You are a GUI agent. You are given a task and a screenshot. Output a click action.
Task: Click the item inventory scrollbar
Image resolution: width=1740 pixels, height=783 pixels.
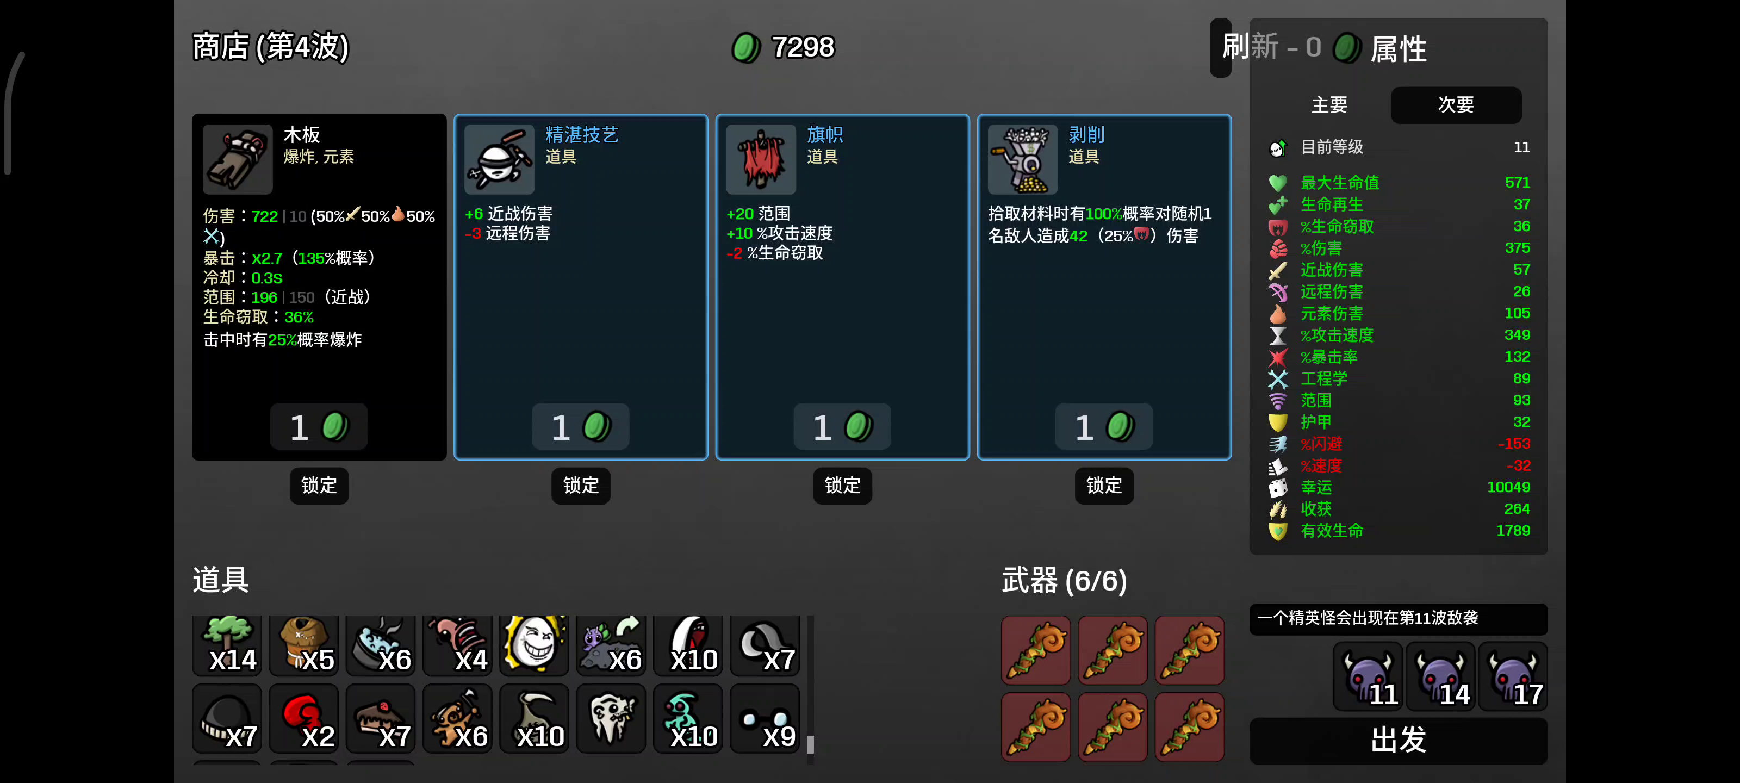coord(810,690)
